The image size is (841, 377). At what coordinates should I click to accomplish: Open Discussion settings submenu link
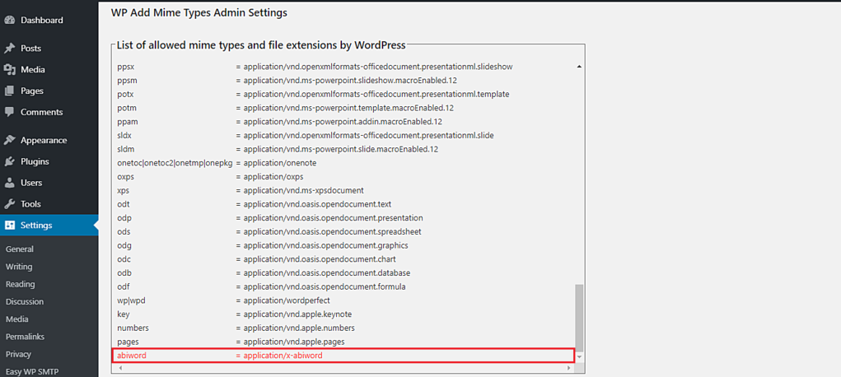point(25,302)
